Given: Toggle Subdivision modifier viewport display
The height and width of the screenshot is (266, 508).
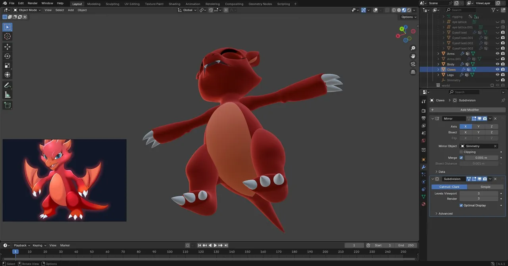Looking at the screenshot, I should [479, 179].
